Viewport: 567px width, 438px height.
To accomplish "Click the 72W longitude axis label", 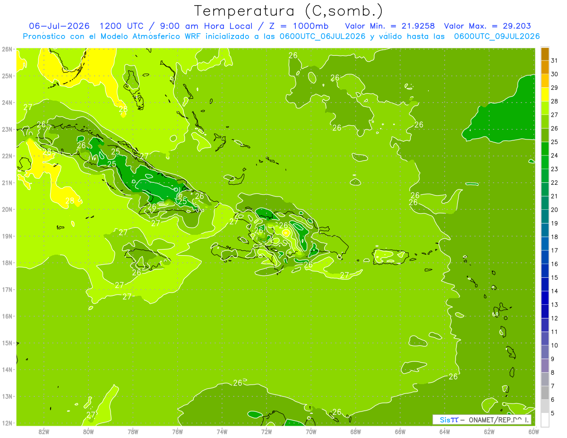I will (x=266, y=431).
